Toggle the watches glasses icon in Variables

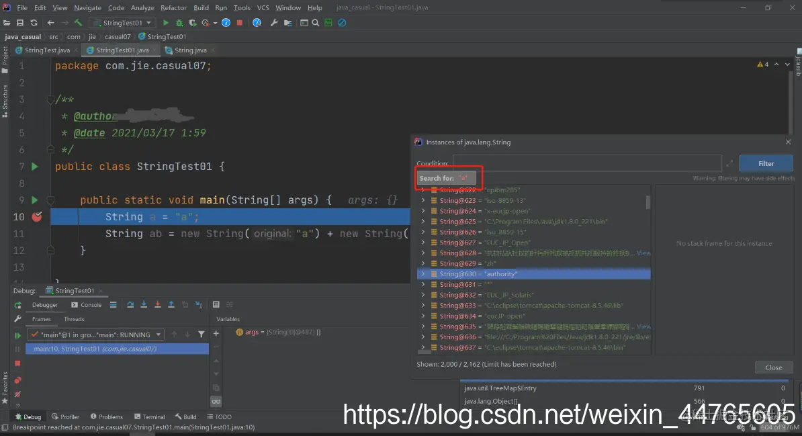pyautogui.click(x=216, y=401)
